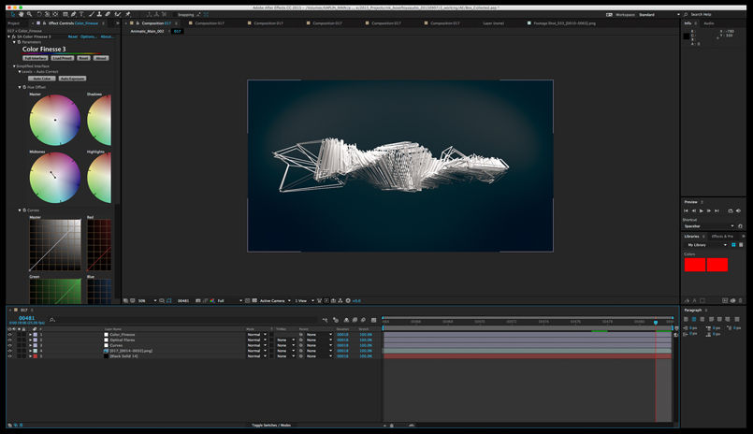Select the Rectangle shape tool
The image size is (753, 434).
pyautogui.click(x=65, y=14)
